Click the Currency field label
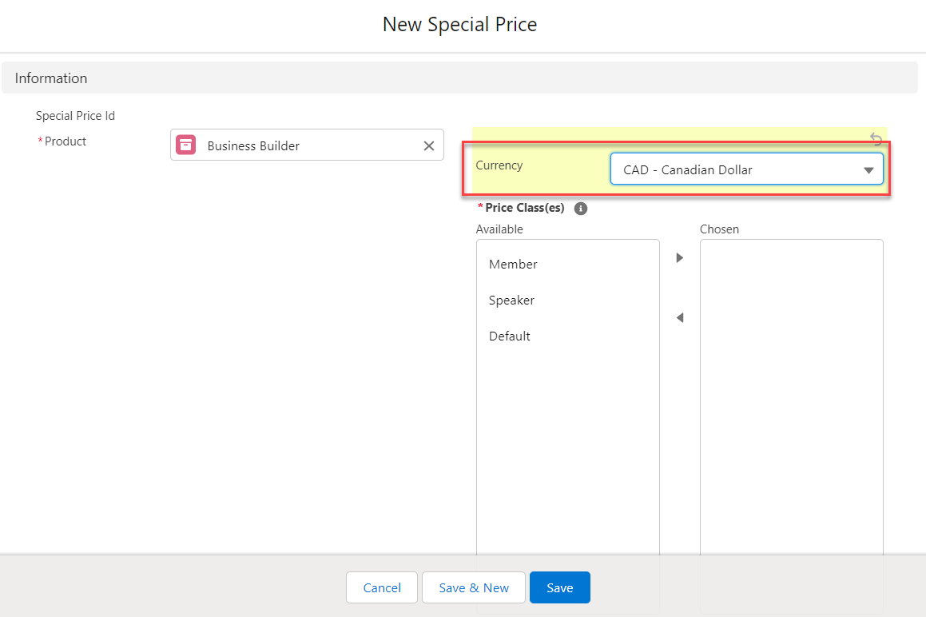The height and width of the screenshot is (617, 926). (499, 165)
